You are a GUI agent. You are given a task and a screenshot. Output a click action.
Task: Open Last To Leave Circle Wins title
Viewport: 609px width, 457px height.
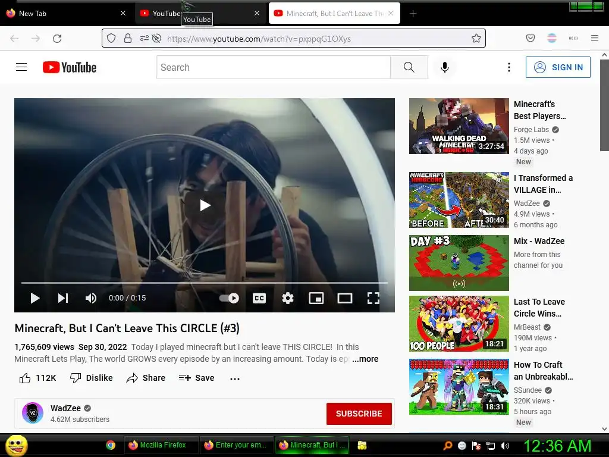pyautogui.click(x=539, y=308)
